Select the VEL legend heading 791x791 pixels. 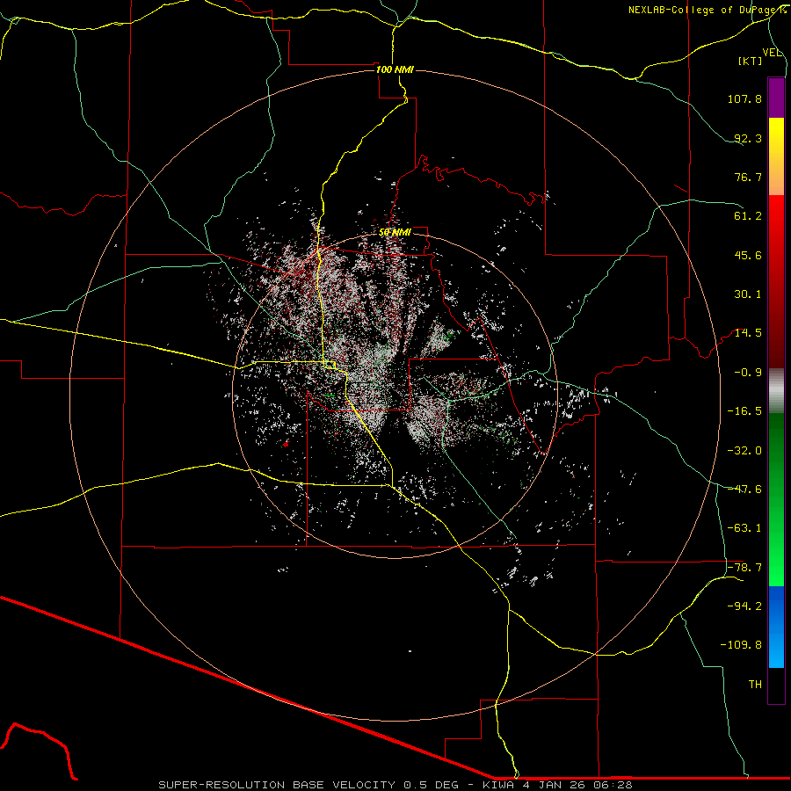click(772, 53)
